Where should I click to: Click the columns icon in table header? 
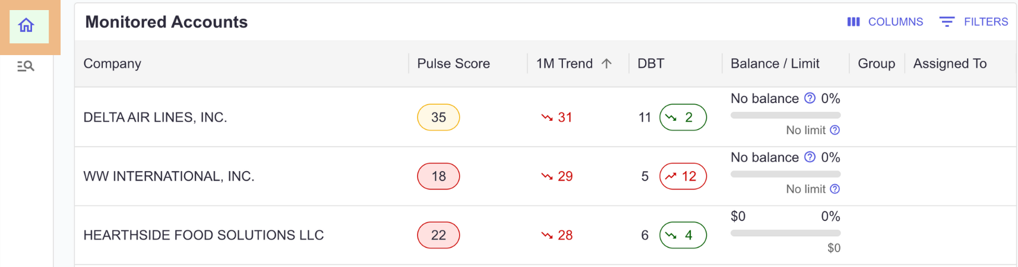(853, 22)
